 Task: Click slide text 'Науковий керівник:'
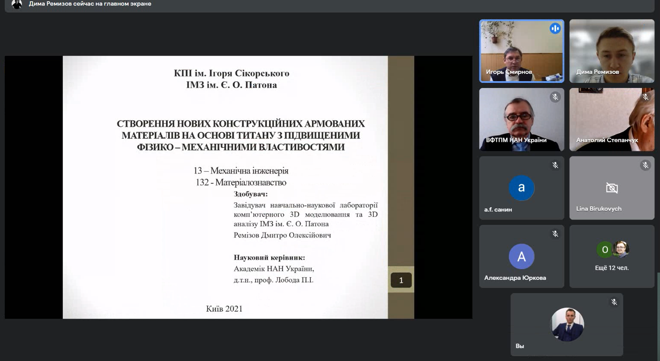[269, 257]
